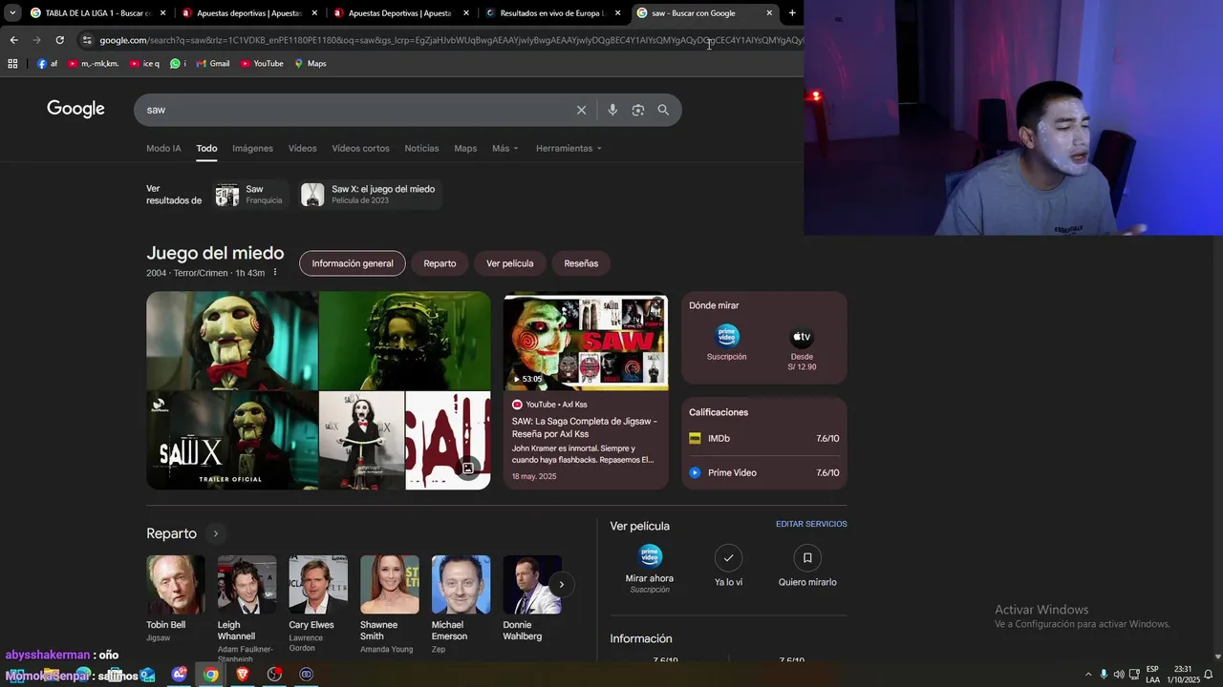Image resolution: width=1223 pixels, height=687 pixels.
Task: Open Chrome in the taskbar
Action: click(210, 675)
